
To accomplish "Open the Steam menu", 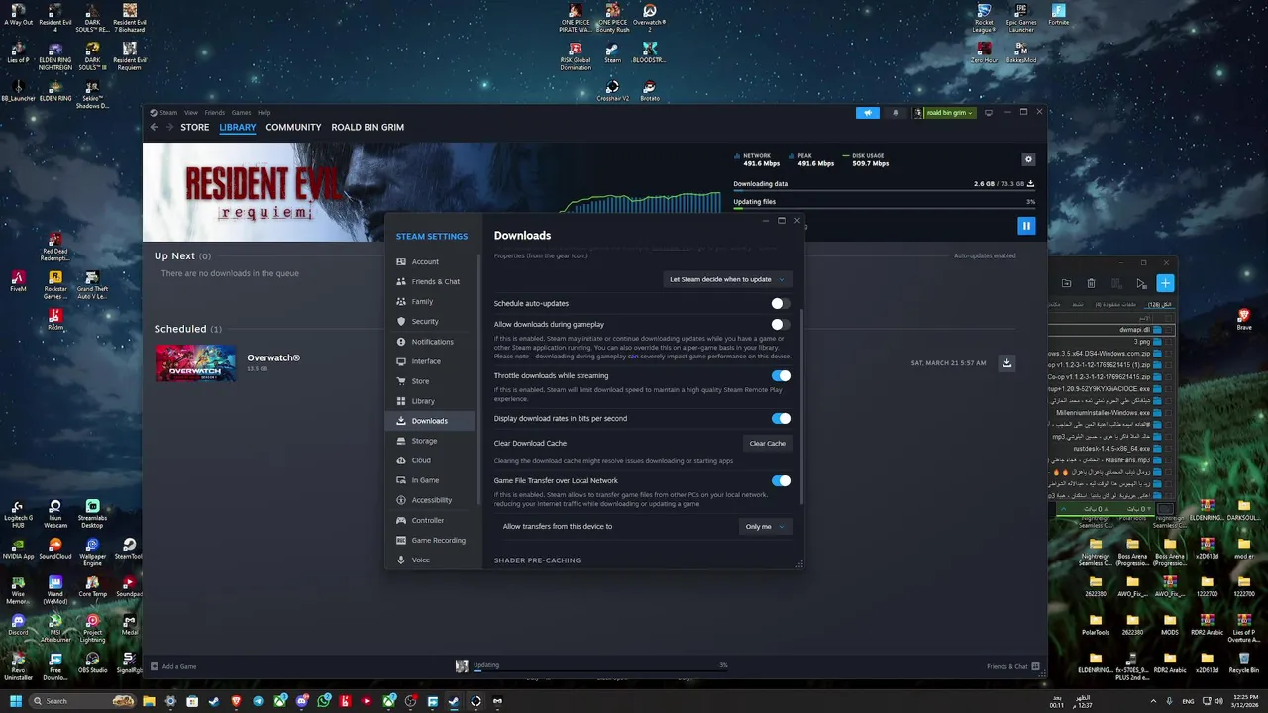I will click(x=168, y=112).
